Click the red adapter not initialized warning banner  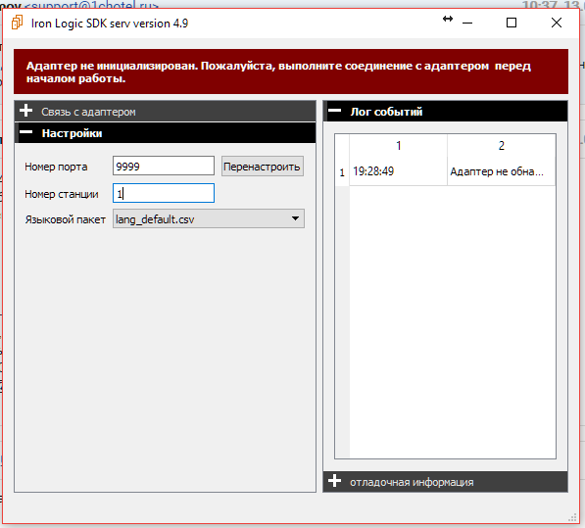point(291,72)
